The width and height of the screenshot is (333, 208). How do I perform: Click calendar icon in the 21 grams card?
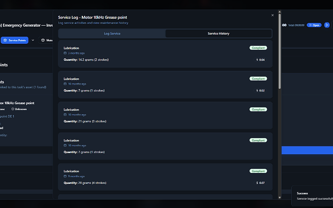[x=65, y=114]
